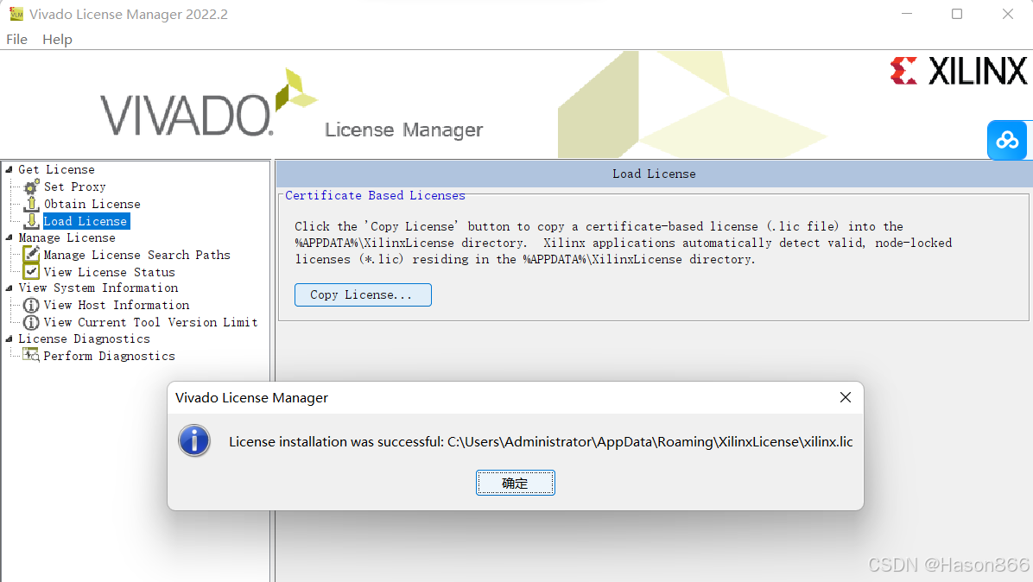Select Set Proxy in the tree

point(74,187)
